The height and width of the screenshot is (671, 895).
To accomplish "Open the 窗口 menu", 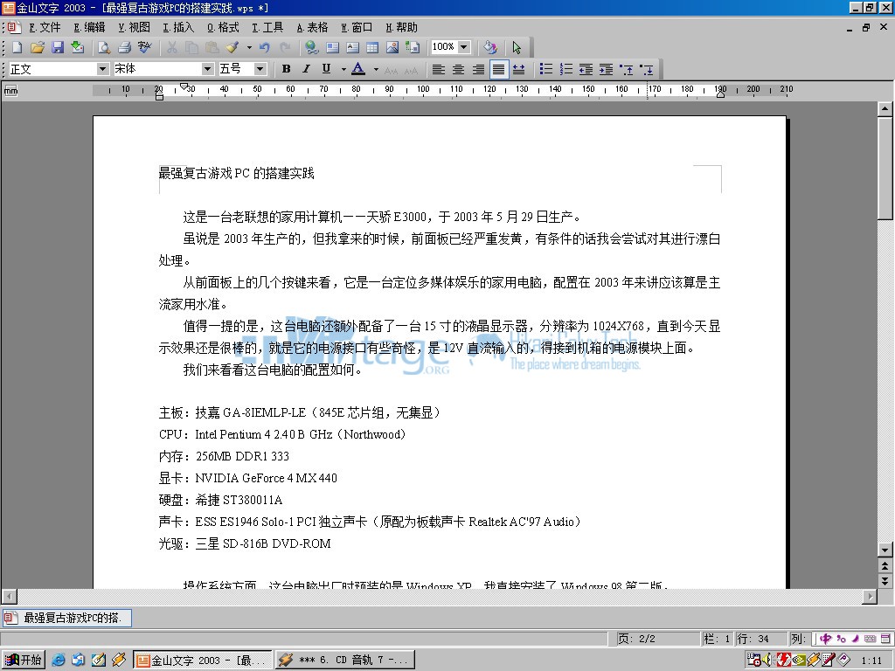I will pyautogui.click(x=357, y=27).
